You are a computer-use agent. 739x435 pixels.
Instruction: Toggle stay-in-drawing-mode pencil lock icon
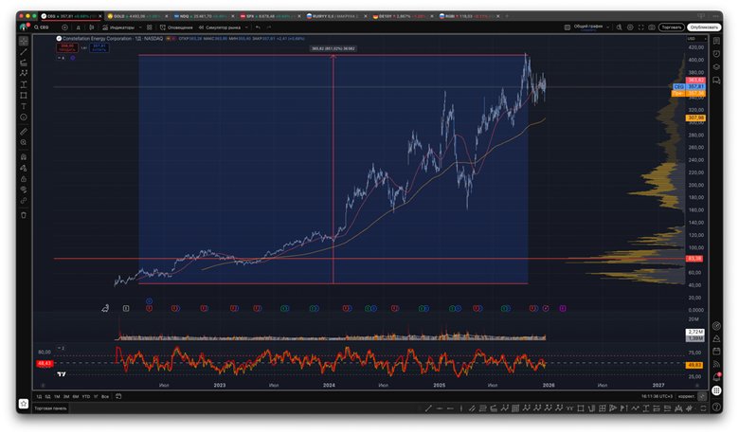click(x=24, y=168)
